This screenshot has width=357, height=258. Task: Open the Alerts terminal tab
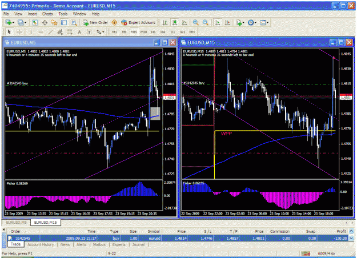[82, 244]
